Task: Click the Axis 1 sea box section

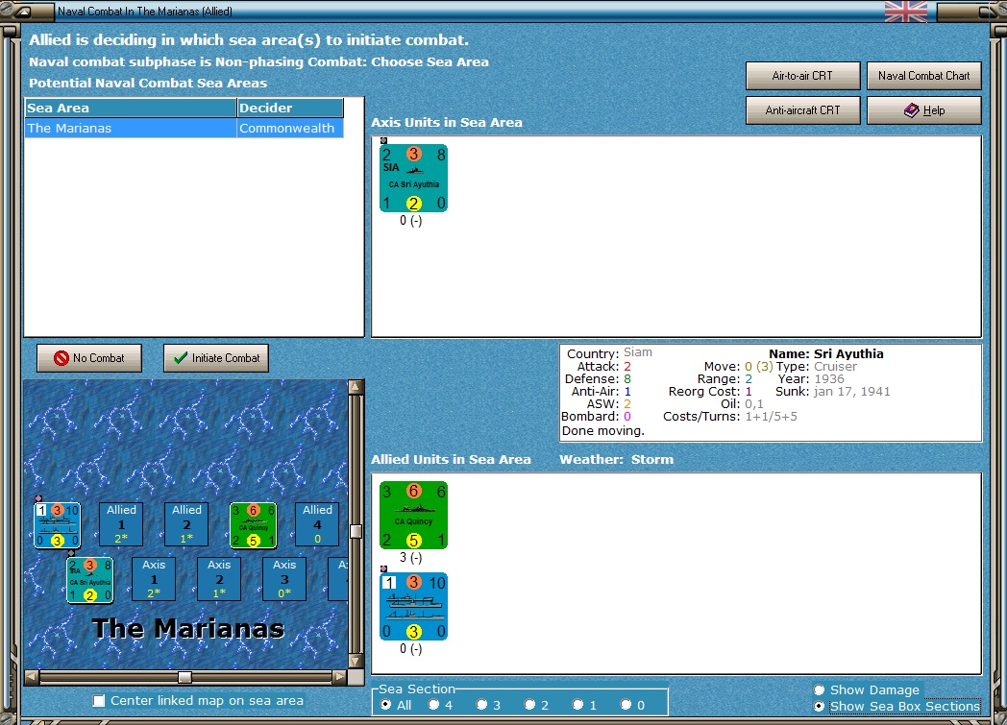Action: (154, 579)
